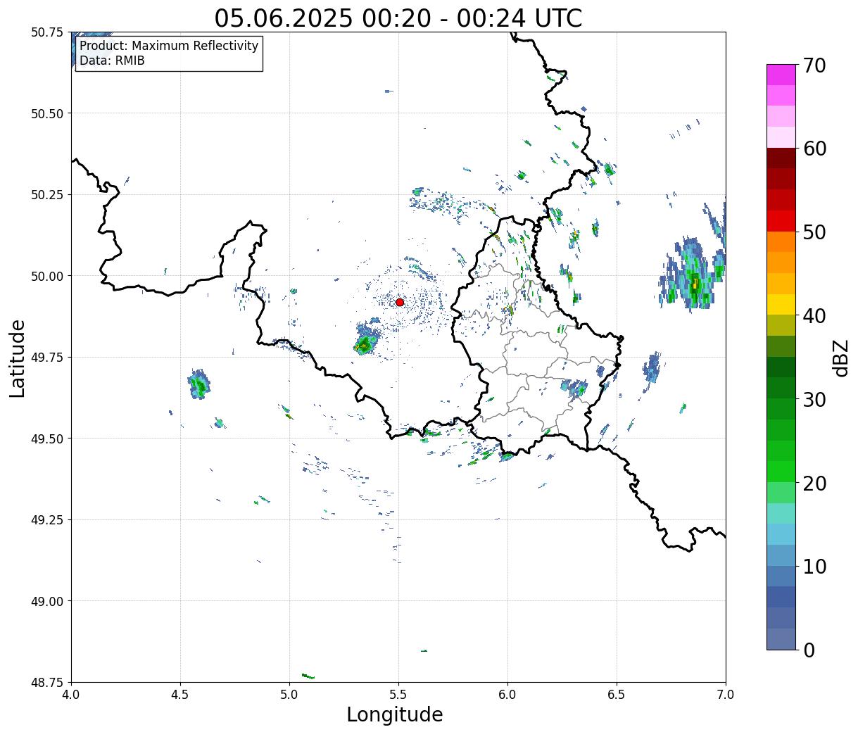
Task: Click the 0 tick on colorbar
Action: coord(808,650)
